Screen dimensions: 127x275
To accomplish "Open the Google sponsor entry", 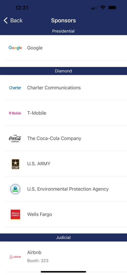I will coord(63,48).
